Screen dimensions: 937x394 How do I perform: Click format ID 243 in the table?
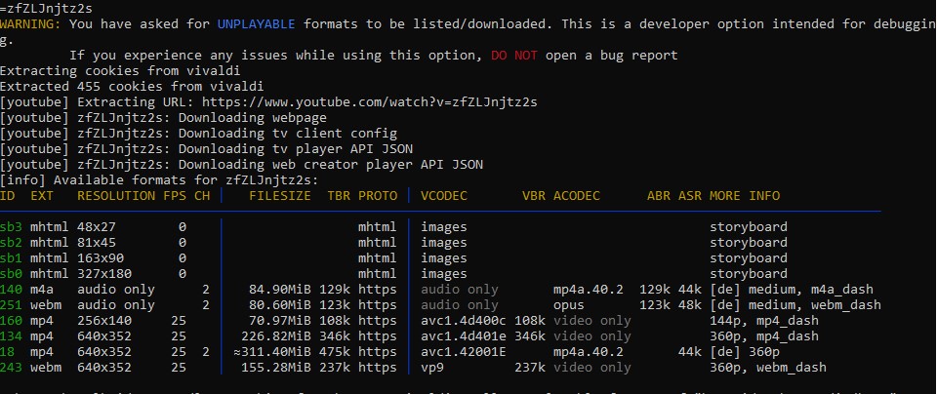[11, 367]
